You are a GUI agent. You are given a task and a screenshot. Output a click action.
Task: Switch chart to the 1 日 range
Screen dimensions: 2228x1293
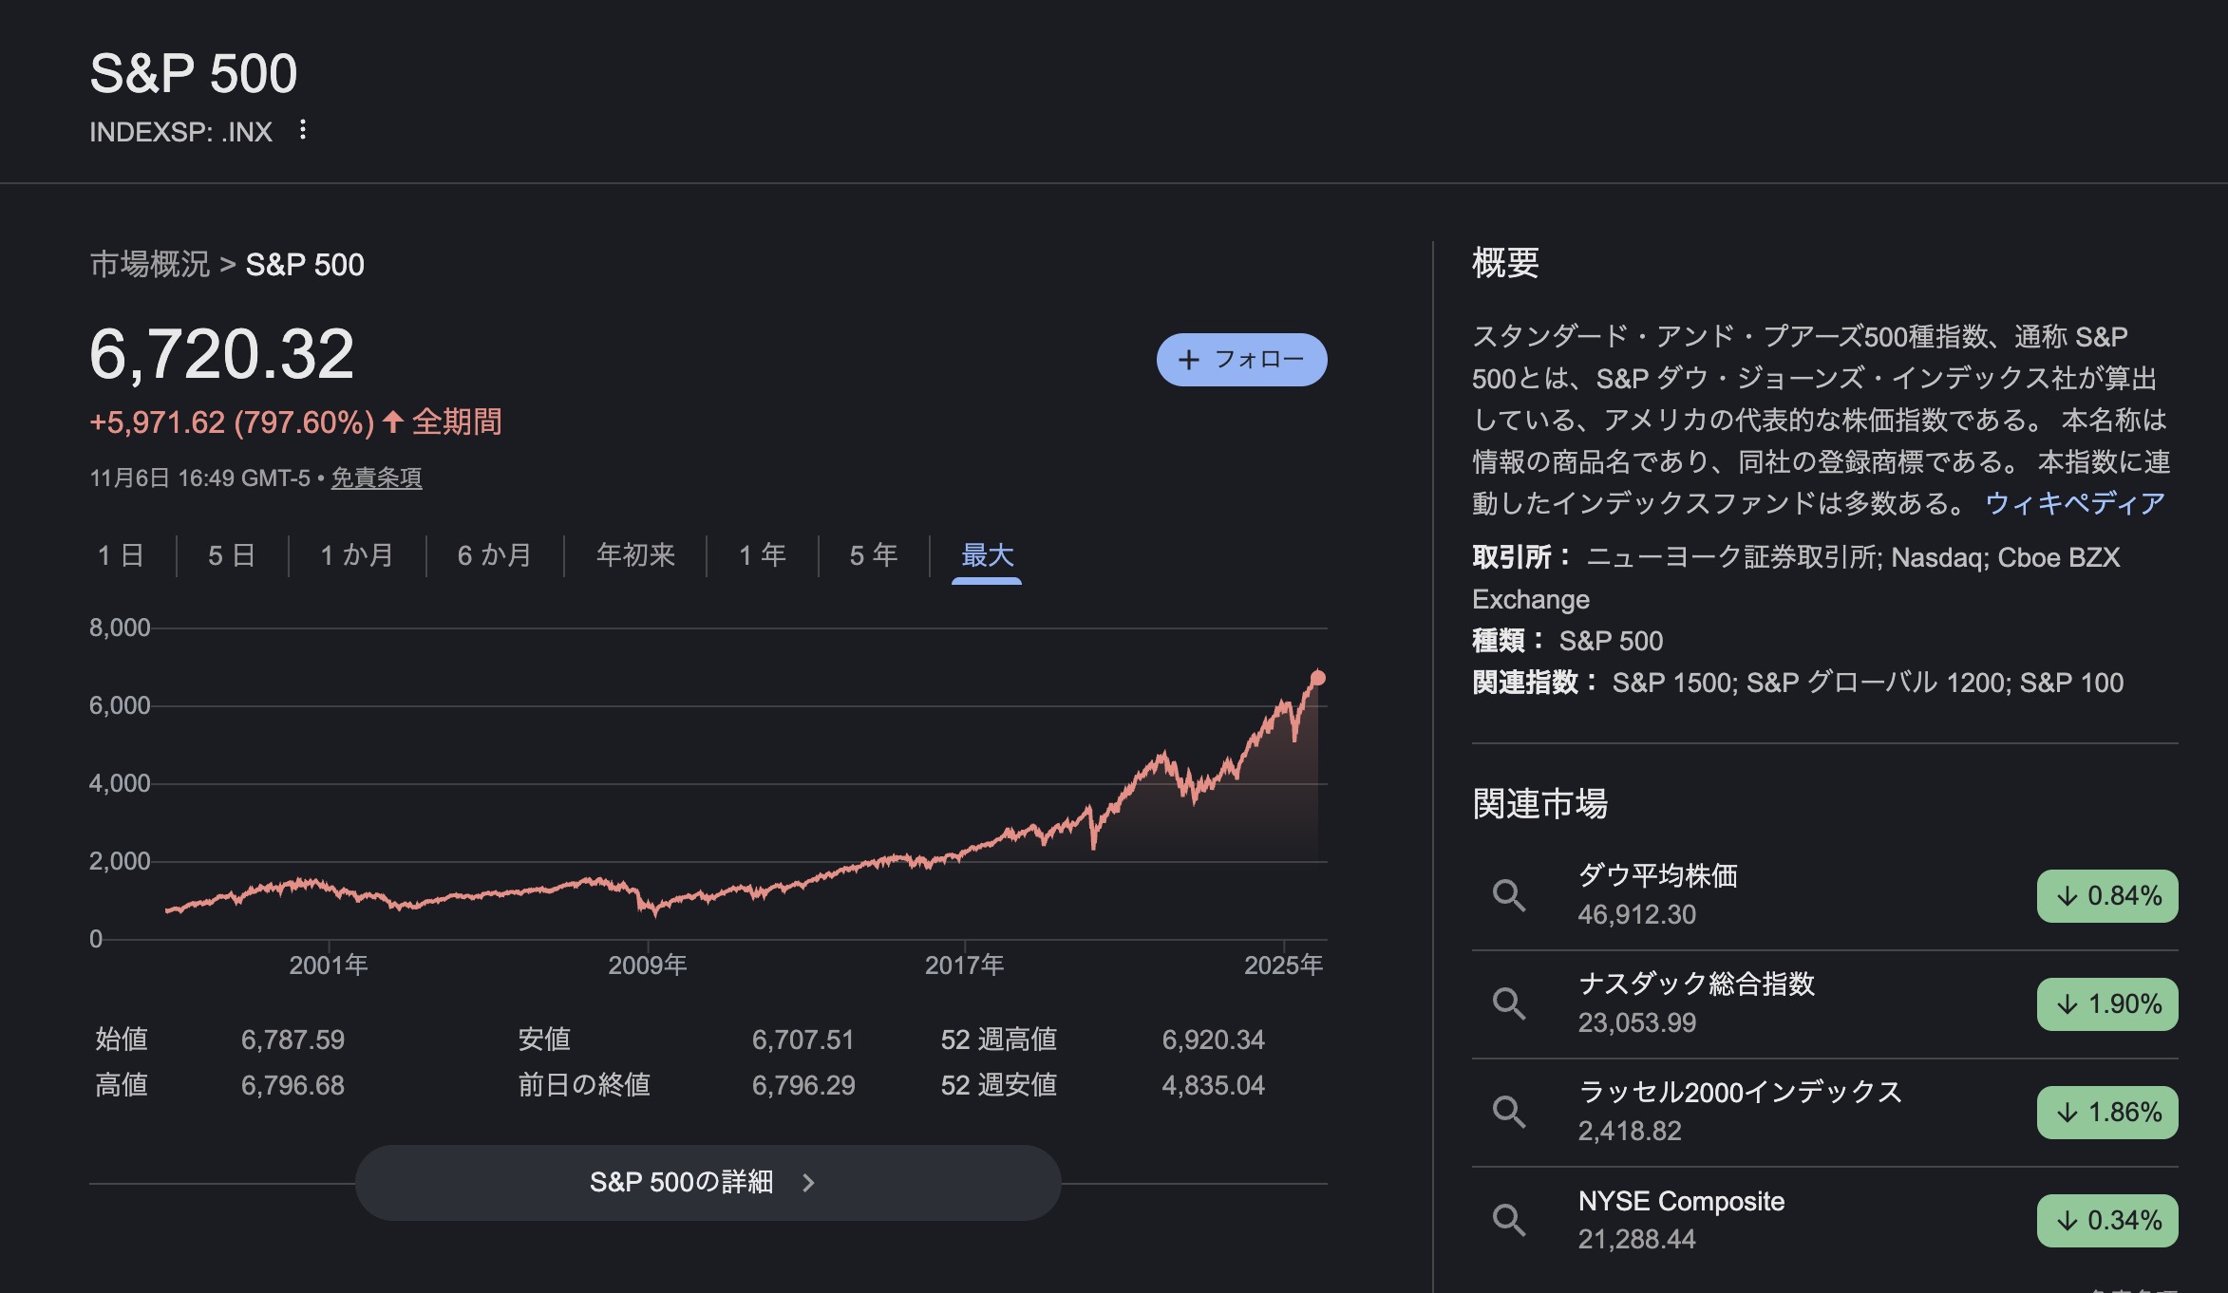point(121,555)
